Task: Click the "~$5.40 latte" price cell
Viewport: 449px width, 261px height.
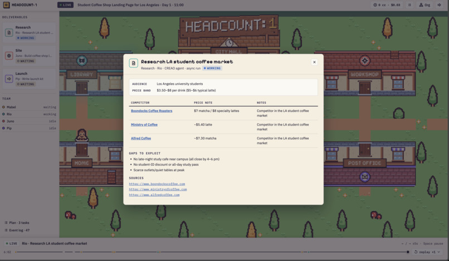Action: (x=203, y=124)
